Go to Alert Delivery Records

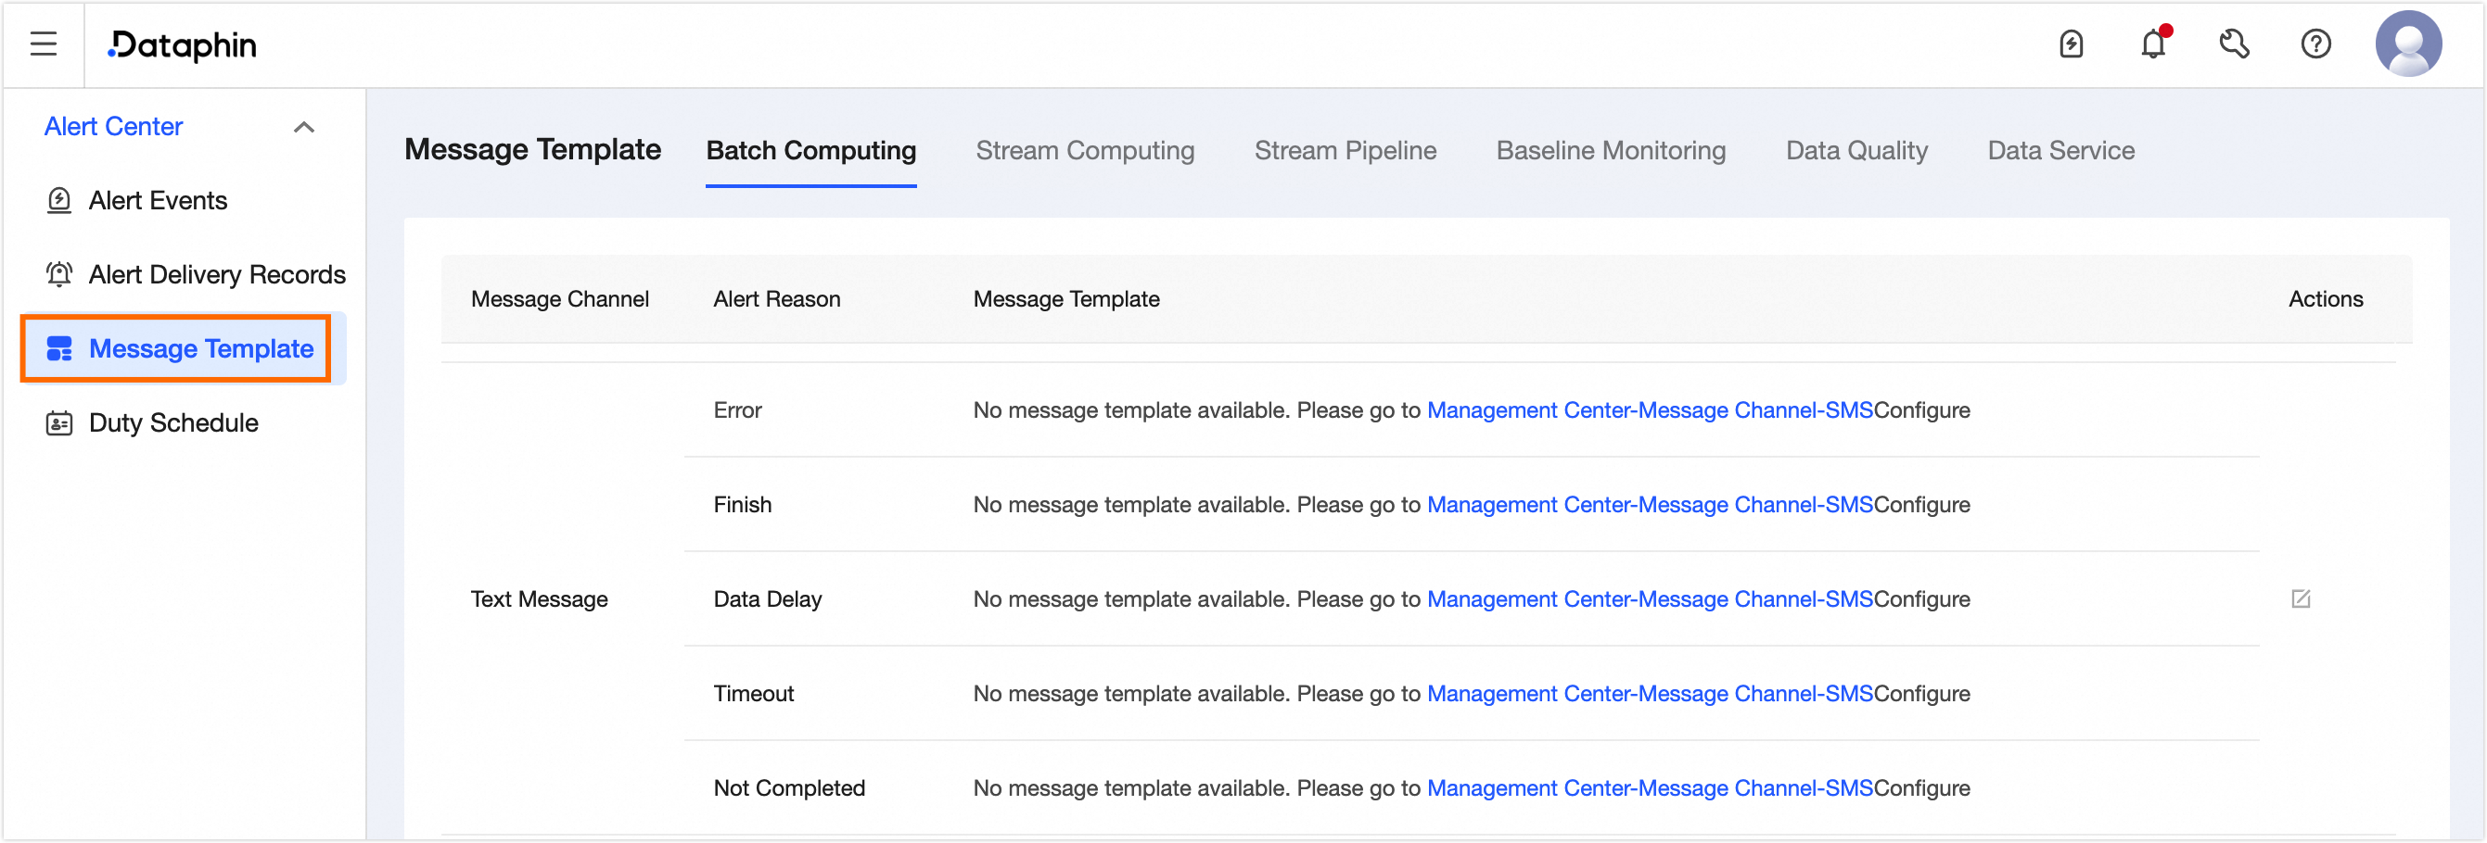217,275
